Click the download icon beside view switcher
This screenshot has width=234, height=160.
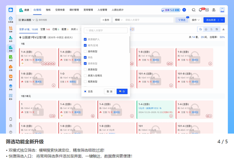pyautogui.click(x=223, y=29)
